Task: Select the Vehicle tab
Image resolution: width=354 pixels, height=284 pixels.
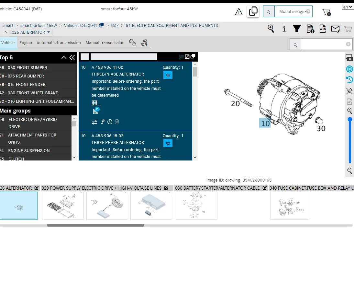Action: pos(8,43)
